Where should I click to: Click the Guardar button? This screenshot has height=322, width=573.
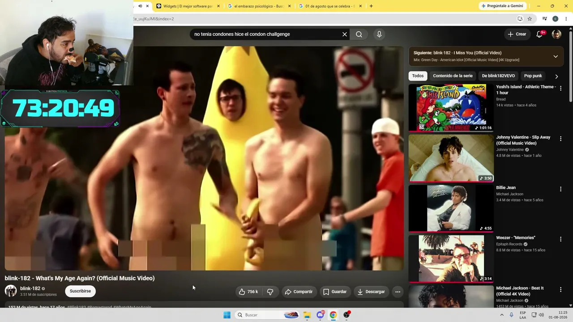click(335, 292)
